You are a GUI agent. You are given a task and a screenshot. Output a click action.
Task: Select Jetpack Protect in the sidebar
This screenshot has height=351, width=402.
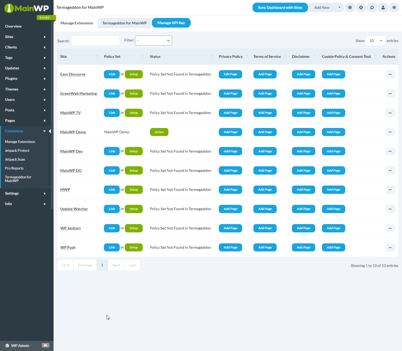click(x=17, y=150)
